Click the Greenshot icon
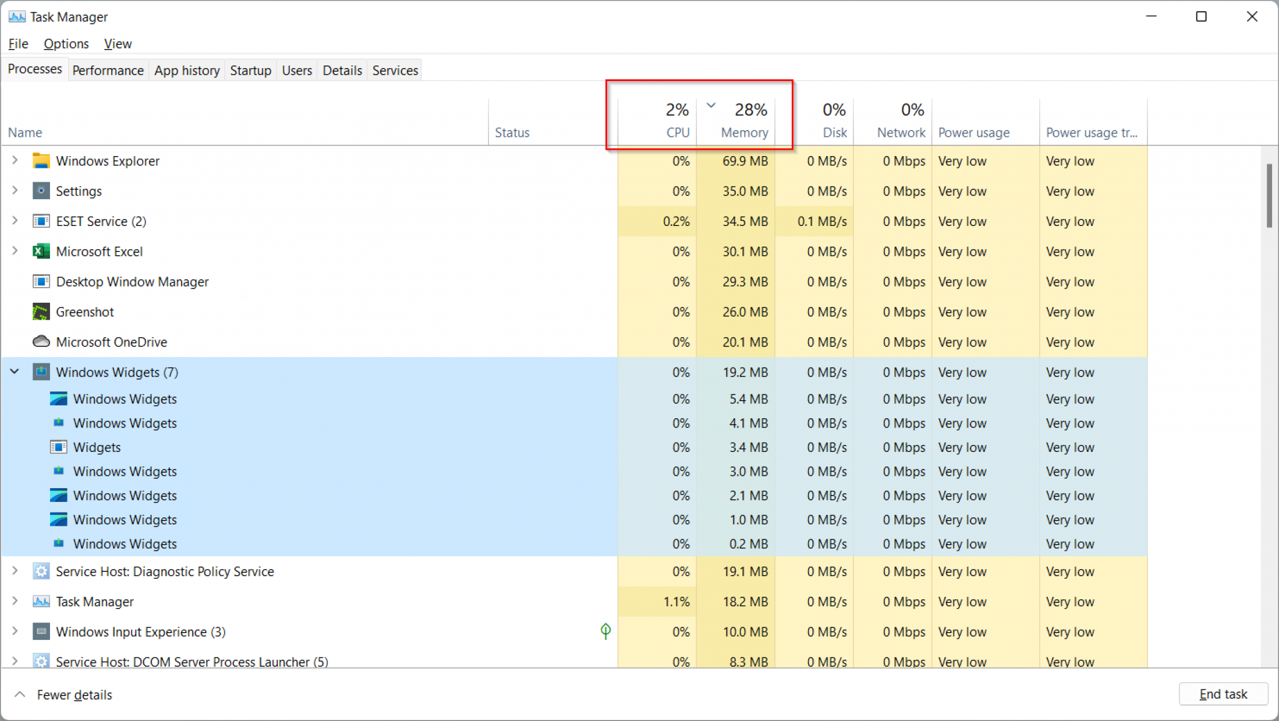Image resolution: width=1279 pixels, height=721 pixels. click(x=41, y=311)
